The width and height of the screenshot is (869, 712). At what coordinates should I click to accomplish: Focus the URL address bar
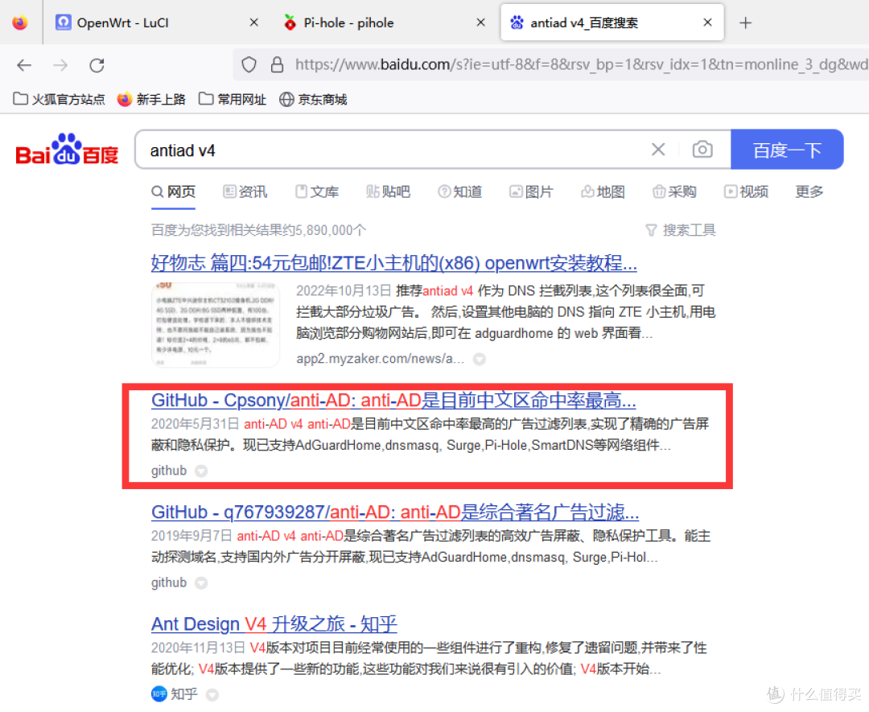click(x=581, y=65)
